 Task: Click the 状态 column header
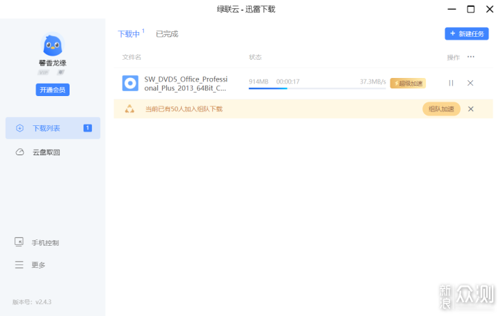click(x=255, y=57)
